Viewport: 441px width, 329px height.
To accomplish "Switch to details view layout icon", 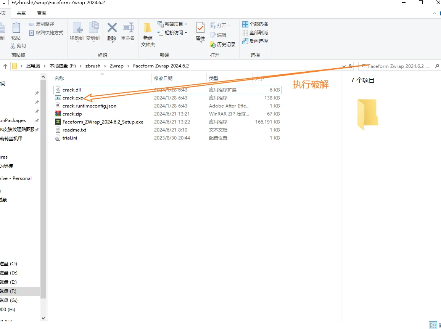I will point(433,325).
